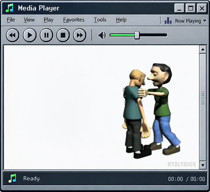
Task: Click the Fast Forward button
Action: coord(80,35)
